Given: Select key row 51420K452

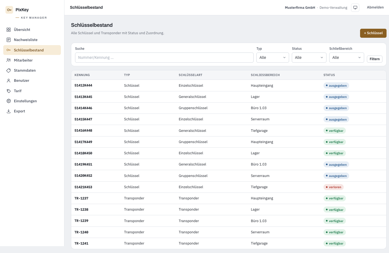Looking at the screenshot, I should (229, 176).
